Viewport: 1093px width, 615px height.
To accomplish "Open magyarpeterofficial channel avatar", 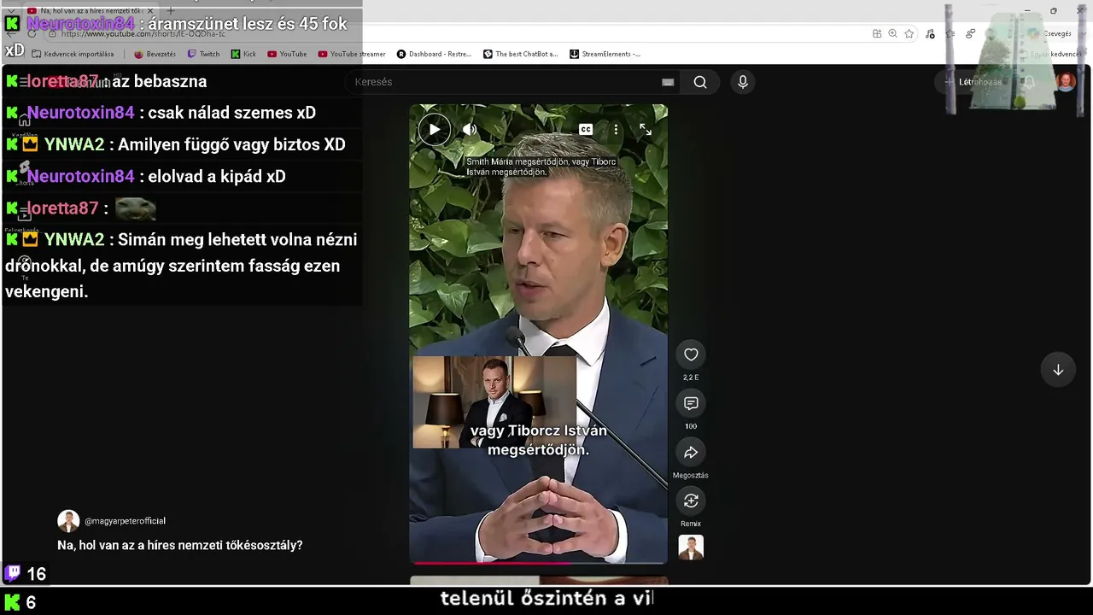I will [68, 521].
